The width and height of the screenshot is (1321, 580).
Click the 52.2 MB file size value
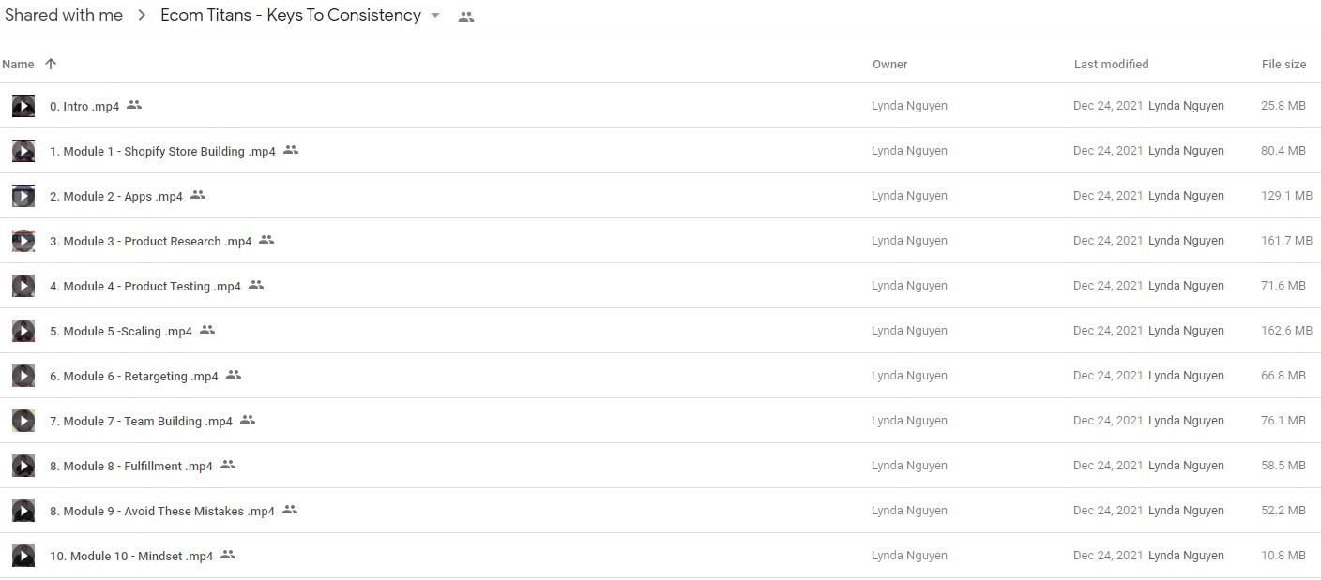(x=1283, y=511)
